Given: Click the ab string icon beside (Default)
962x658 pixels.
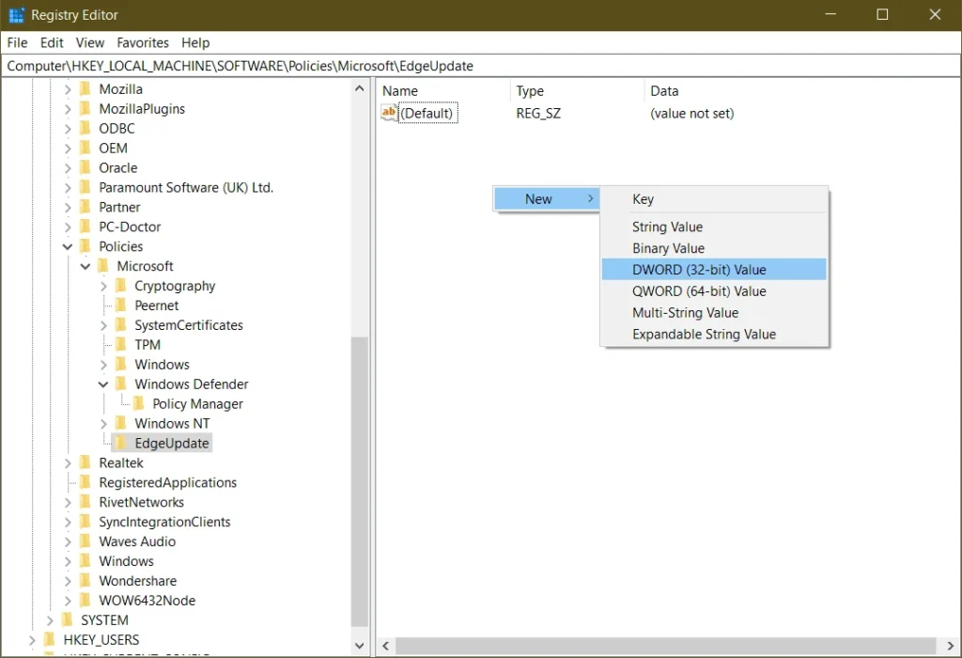Looking at the screenshot, I should click(389, 113).
